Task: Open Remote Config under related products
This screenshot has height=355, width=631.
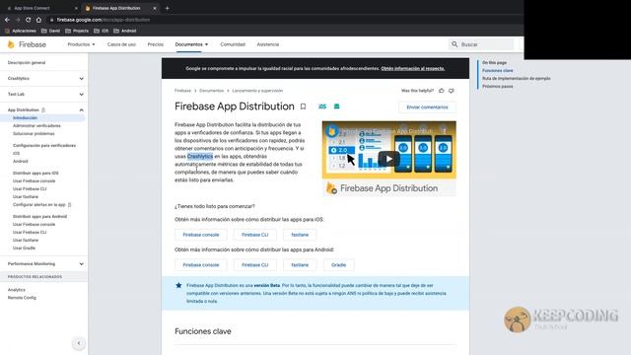Action: point(22,298)
